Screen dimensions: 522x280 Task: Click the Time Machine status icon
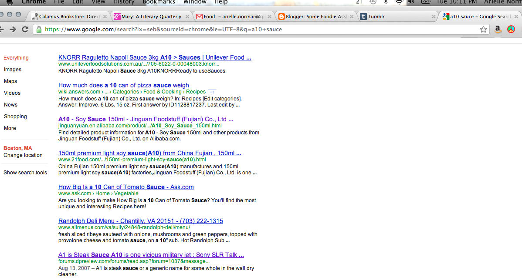(373, 2)
